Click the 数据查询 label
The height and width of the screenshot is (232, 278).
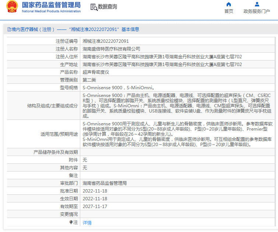click(107, 7)
